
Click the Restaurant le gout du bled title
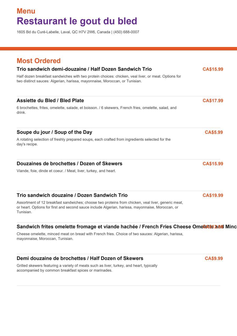[x=77, y=21]
